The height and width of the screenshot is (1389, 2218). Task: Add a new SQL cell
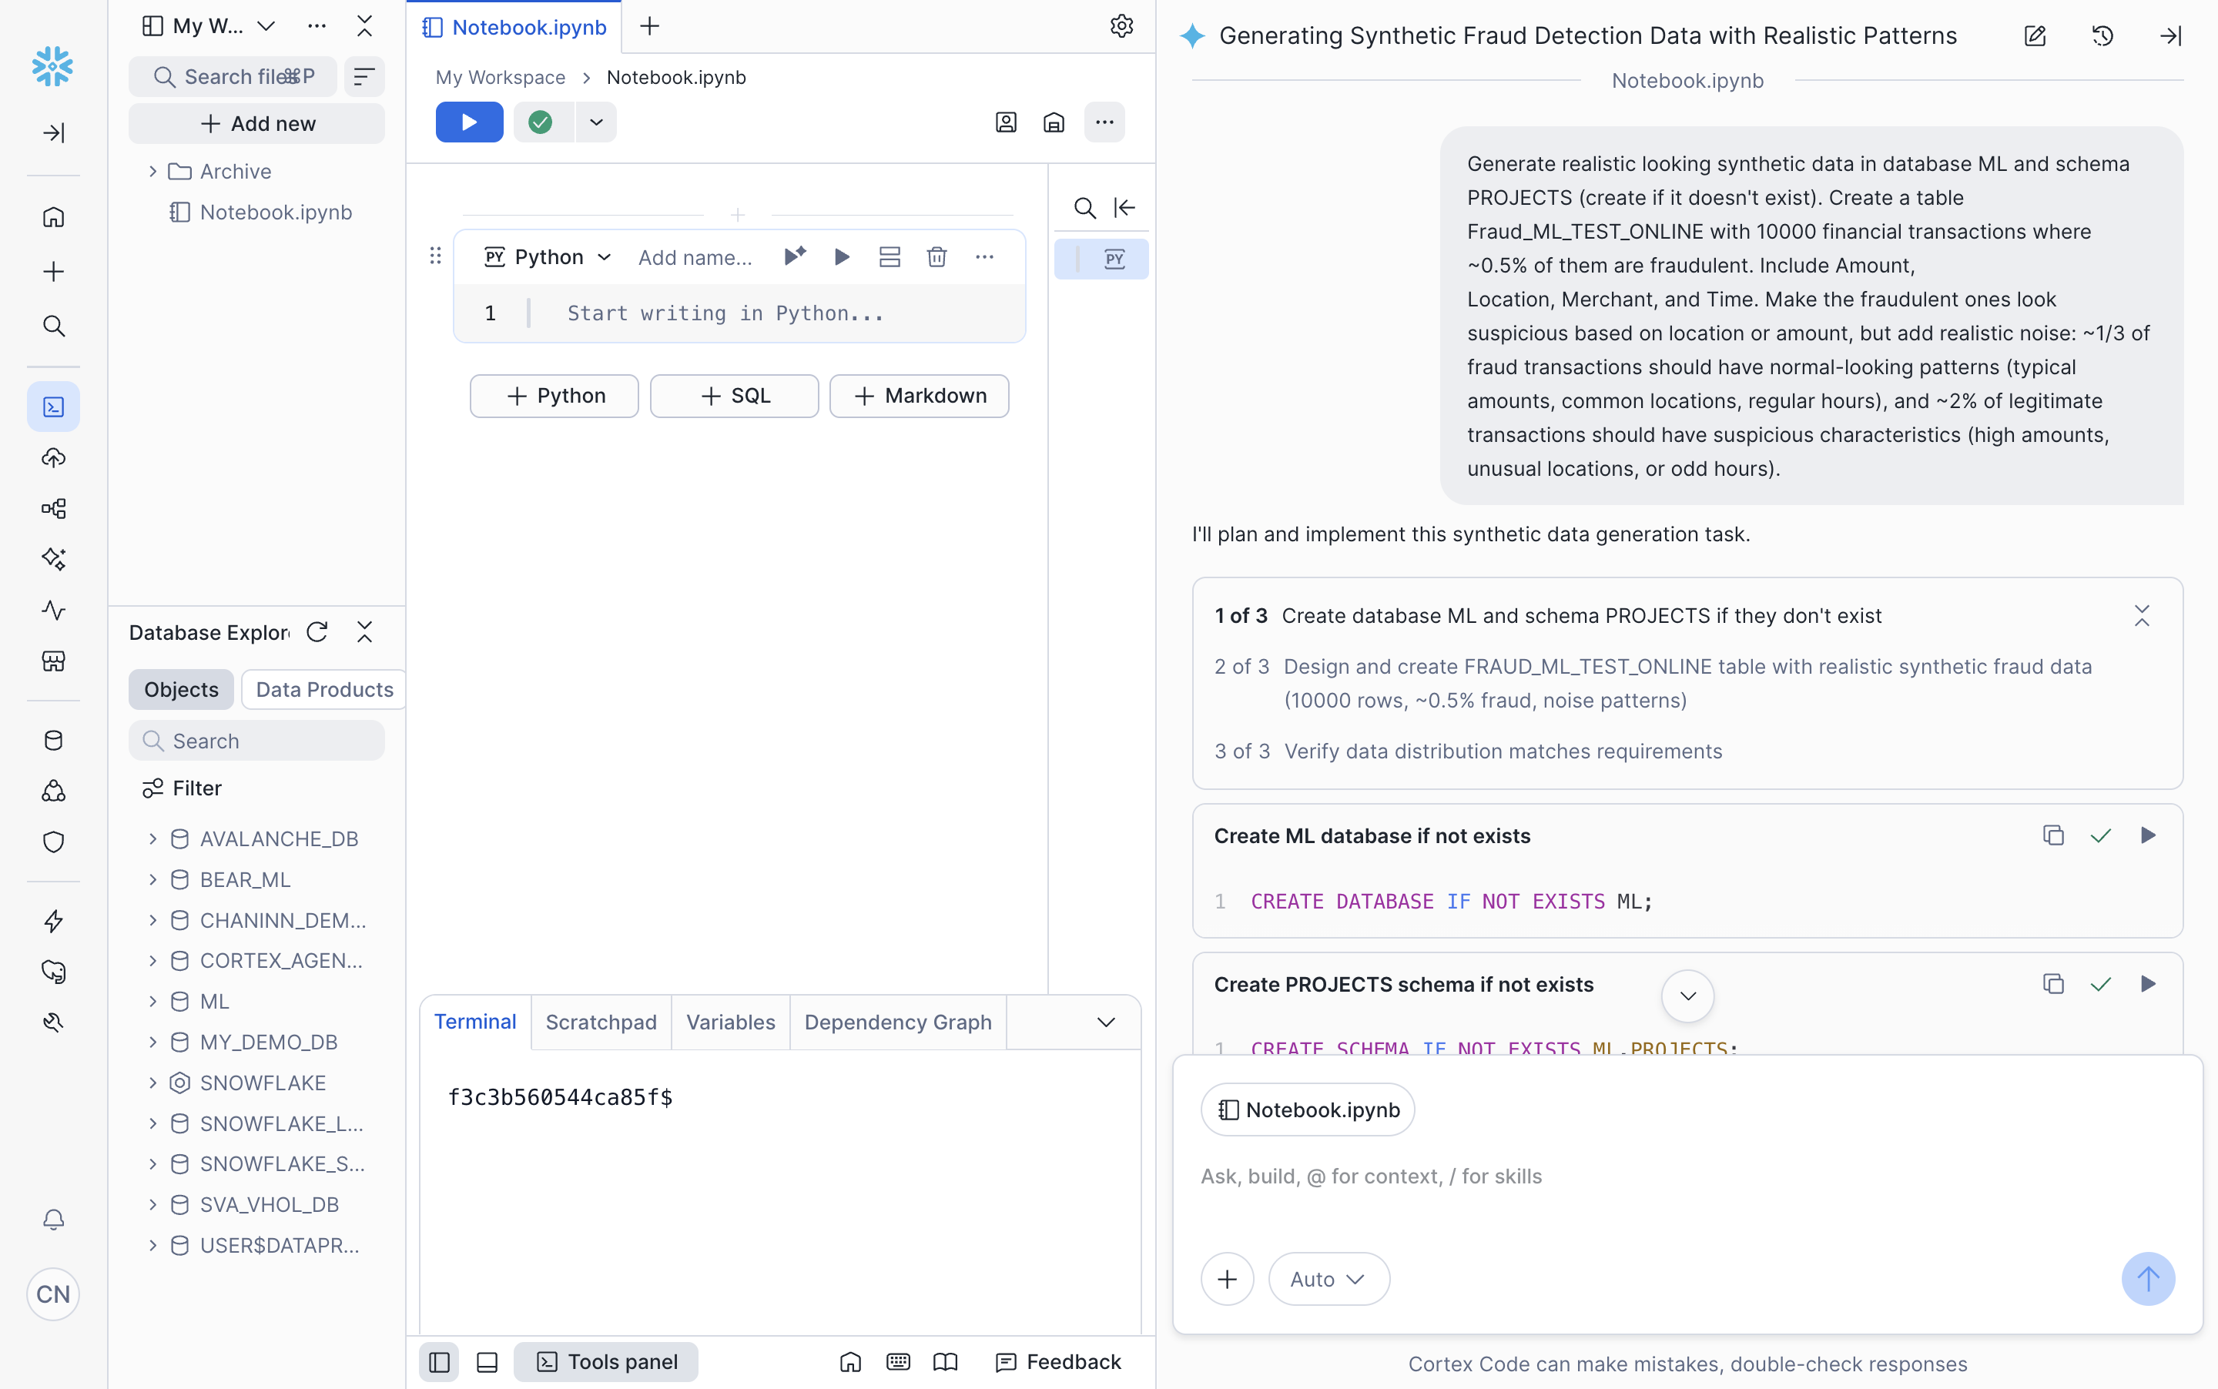[734, 396]
